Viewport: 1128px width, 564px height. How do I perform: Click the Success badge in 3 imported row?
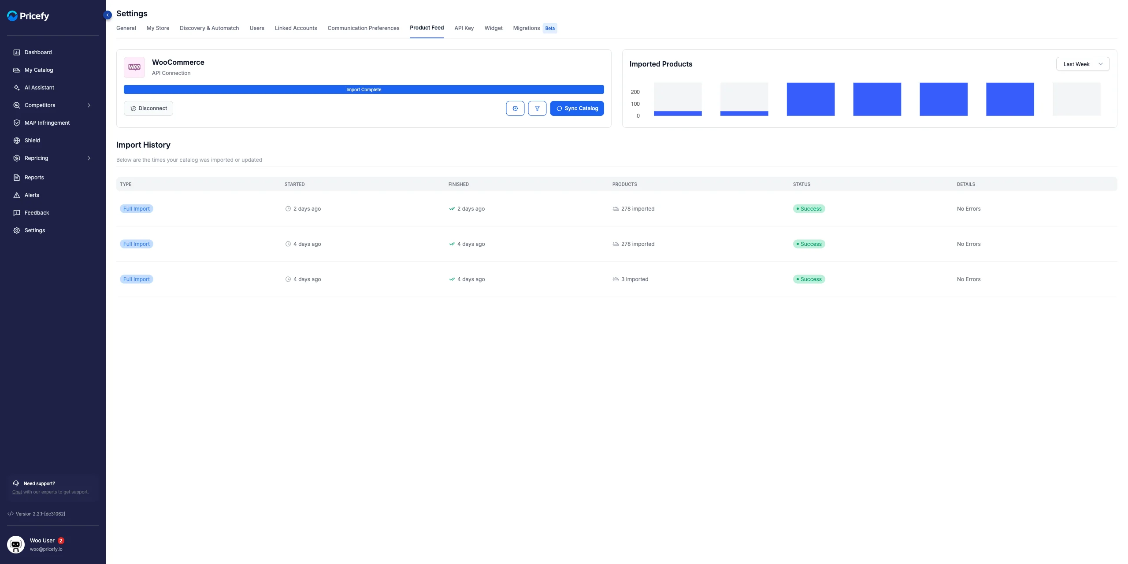click(x=809, y=279)
